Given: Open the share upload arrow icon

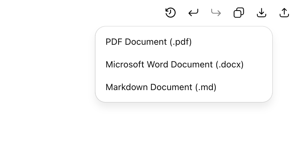Looking at the screenshot, I should tap(284, 13).
